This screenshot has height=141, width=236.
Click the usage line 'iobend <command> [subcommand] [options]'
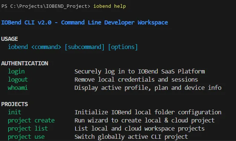click(73, 47)
